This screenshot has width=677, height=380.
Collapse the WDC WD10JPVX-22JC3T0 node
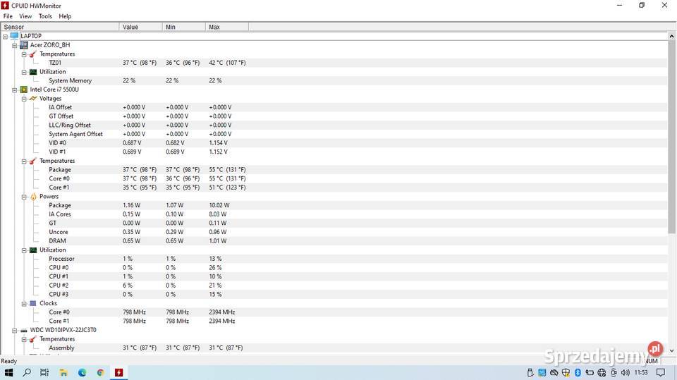click(x=15, y=331)
